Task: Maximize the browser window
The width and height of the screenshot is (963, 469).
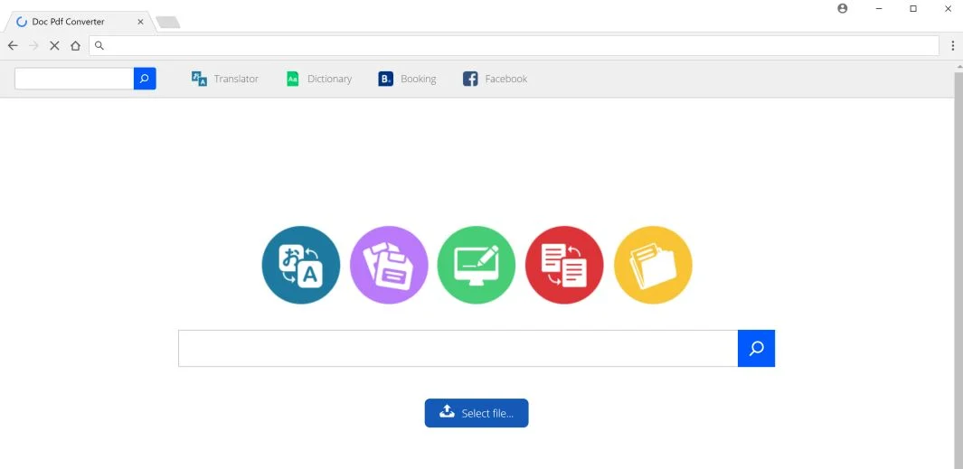Action: pos(913,9)
